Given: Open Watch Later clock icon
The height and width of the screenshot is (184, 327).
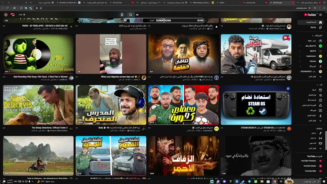Looking at the screenshot, I should [x=320, y=100].
